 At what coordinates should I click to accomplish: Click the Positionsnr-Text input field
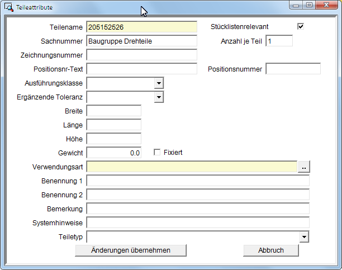coord(141,69)
